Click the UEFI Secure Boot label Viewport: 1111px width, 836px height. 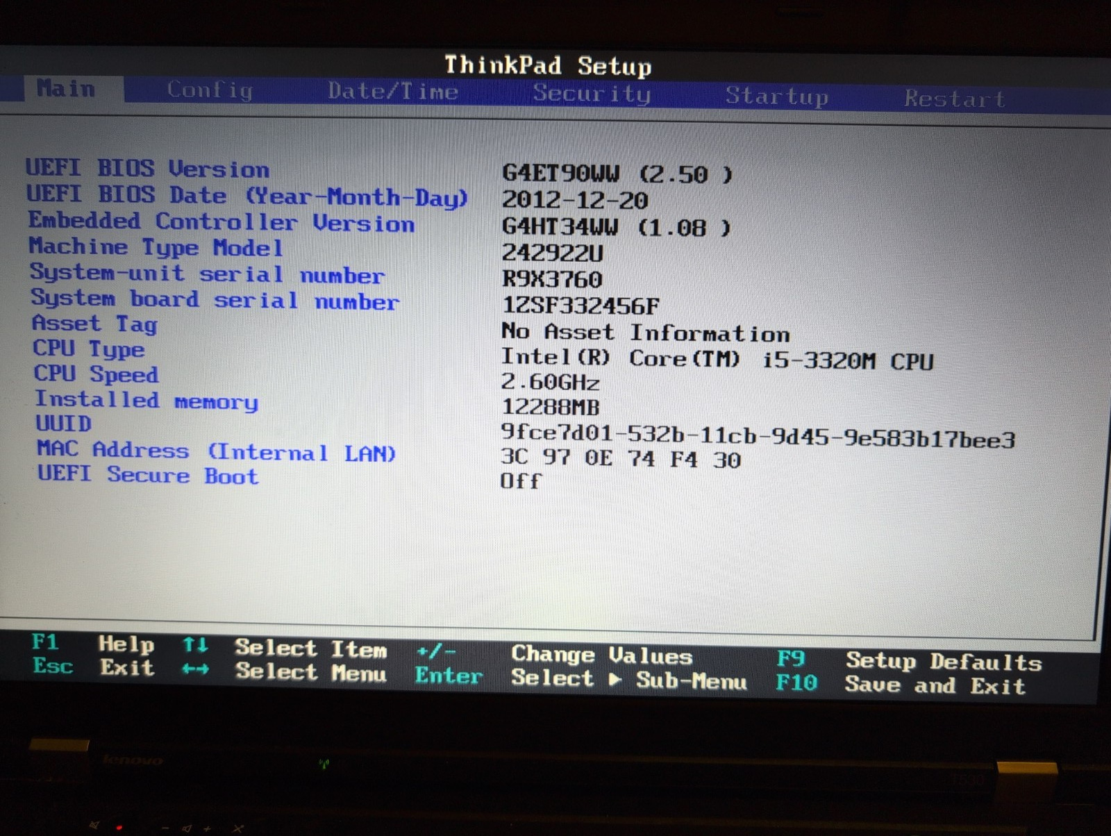148,475
